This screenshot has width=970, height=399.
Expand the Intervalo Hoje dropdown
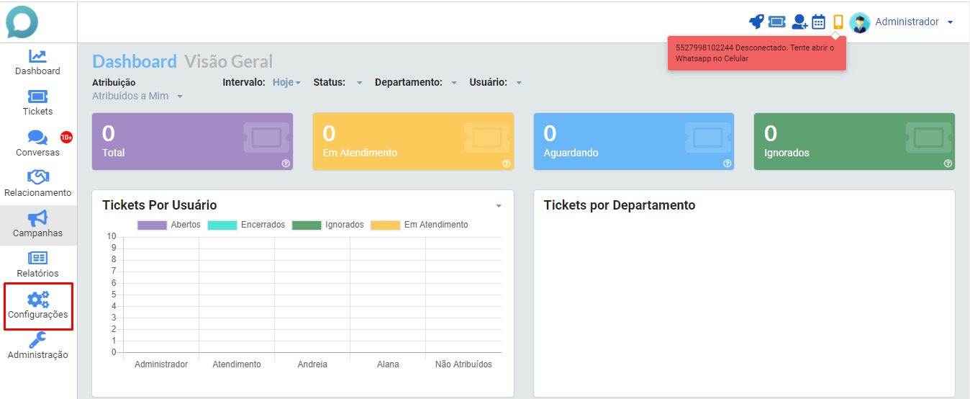click(x=286, y=82)
